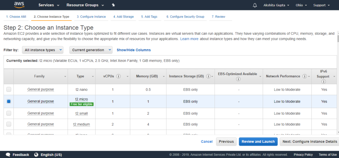
Task: Click the Free tier eligible badge
Action: click(x=81, y=104)
